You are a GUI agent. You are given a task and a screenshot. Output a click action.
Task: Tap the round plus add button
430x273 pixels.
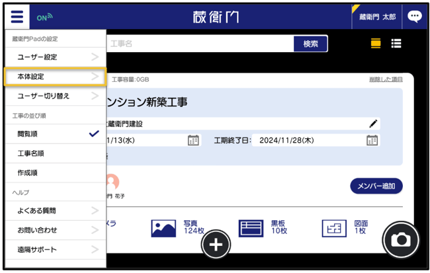(x=216, y=245)
